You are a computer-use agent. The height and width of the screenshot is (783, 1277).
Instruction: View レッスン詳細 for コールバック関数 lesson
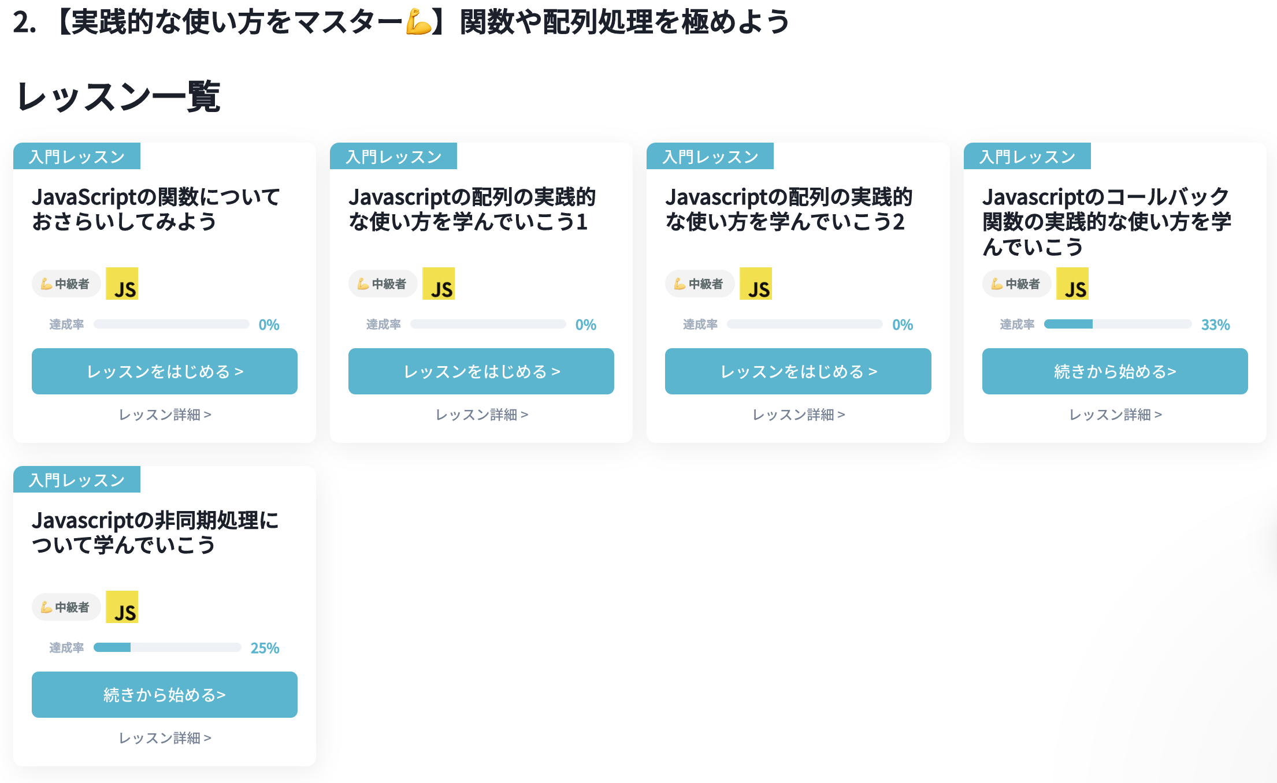coord(1115,415)
